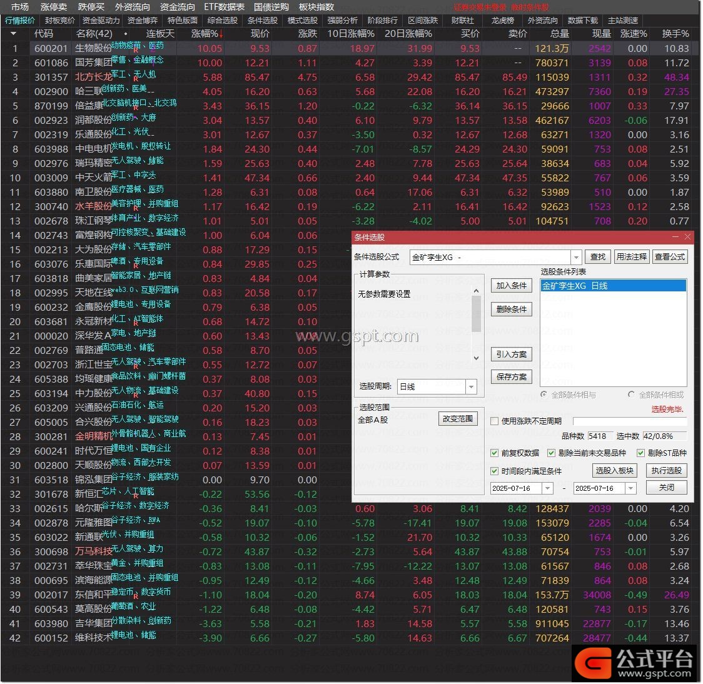Open the 选股周期 period dropdown

pyautogui.click(x=471, y=387)
